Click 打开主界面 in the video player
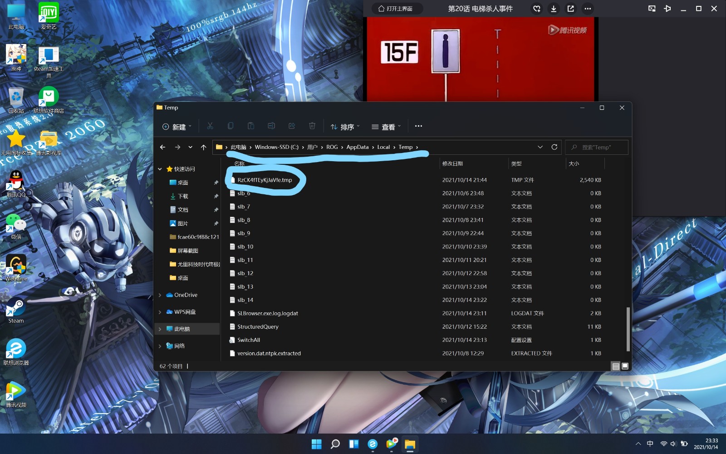 [x=395, y=9]
